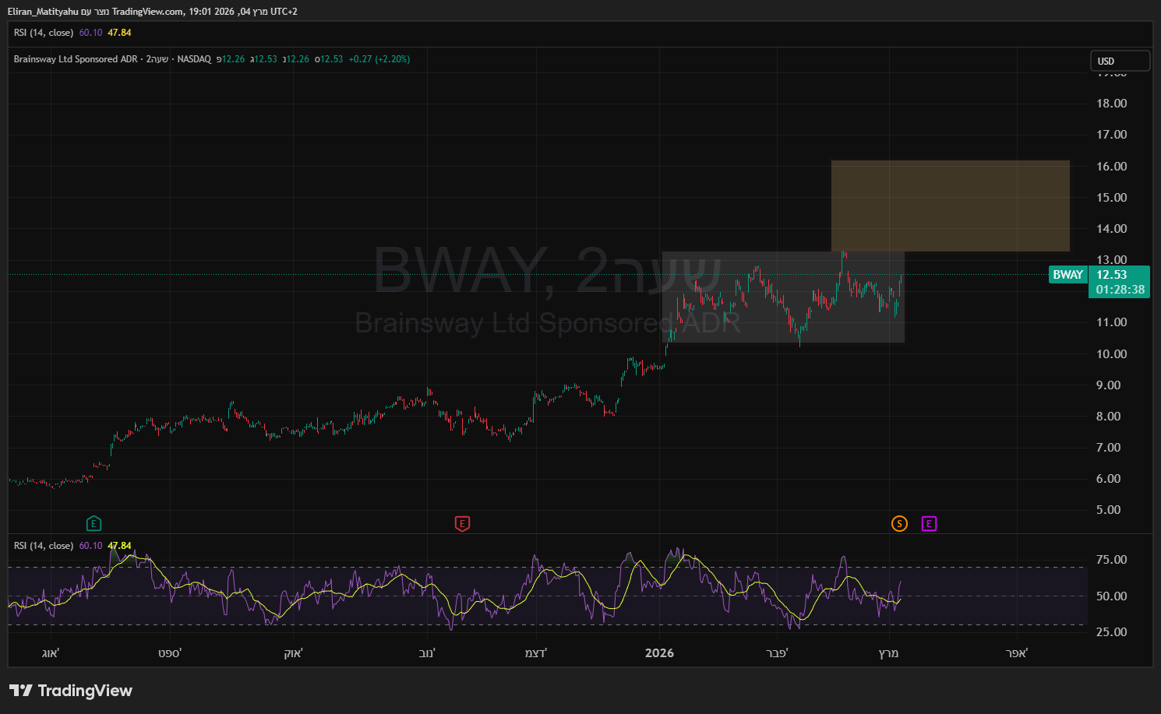The height and width of the screenshot is (714, 1161).
Task: Click the TradingView.com text in the header
Action: (148, 12)
